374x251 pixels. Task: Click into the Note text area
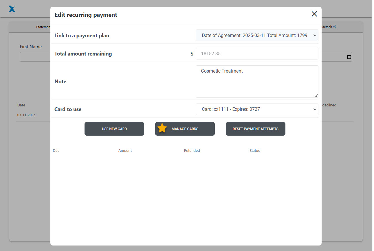(x=257, y=82)
